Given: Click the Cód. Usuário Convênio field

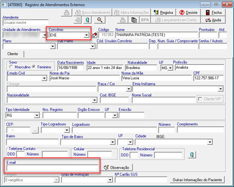Looking at the screenshot, I should [x=122, y=46].
